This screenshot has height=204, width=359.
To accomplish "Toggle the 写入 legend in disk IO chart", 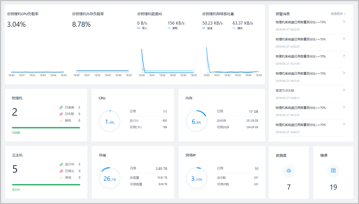I will click(143, 28).
